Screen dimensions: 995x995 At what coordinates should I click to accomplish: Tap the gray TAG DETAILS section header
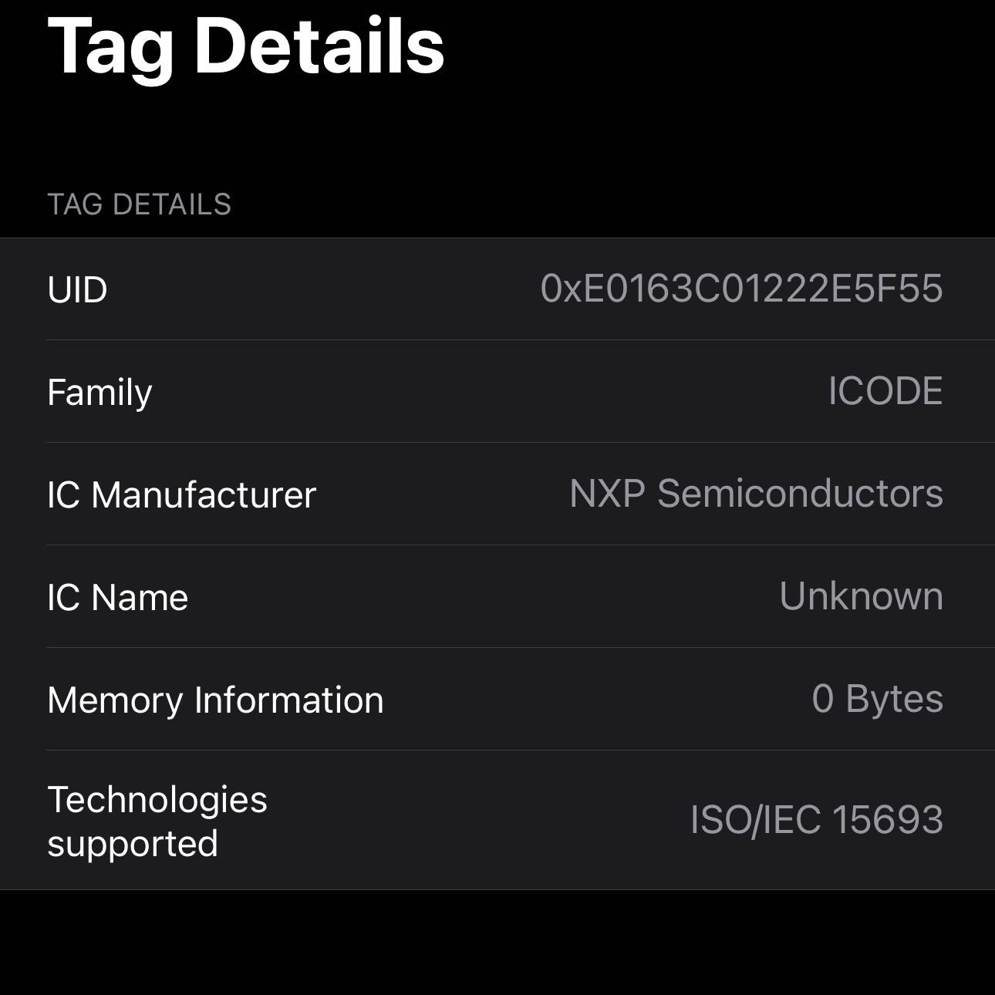coord(139,204)
